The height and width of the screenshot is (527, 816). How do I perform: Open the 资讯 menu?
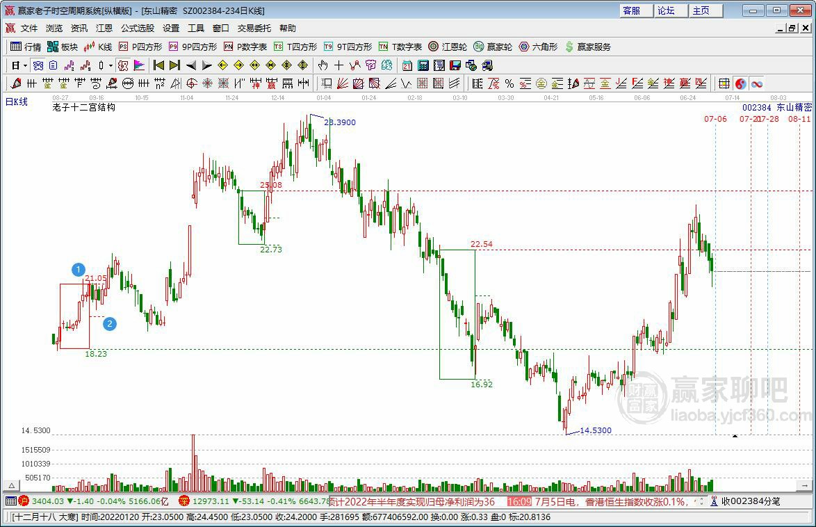(x=79, y=28)
